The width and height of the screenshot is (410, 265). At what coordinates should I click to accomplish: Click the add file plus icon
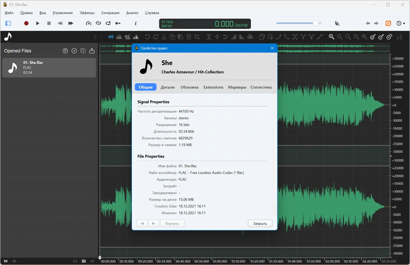click(x=74, y=51)
